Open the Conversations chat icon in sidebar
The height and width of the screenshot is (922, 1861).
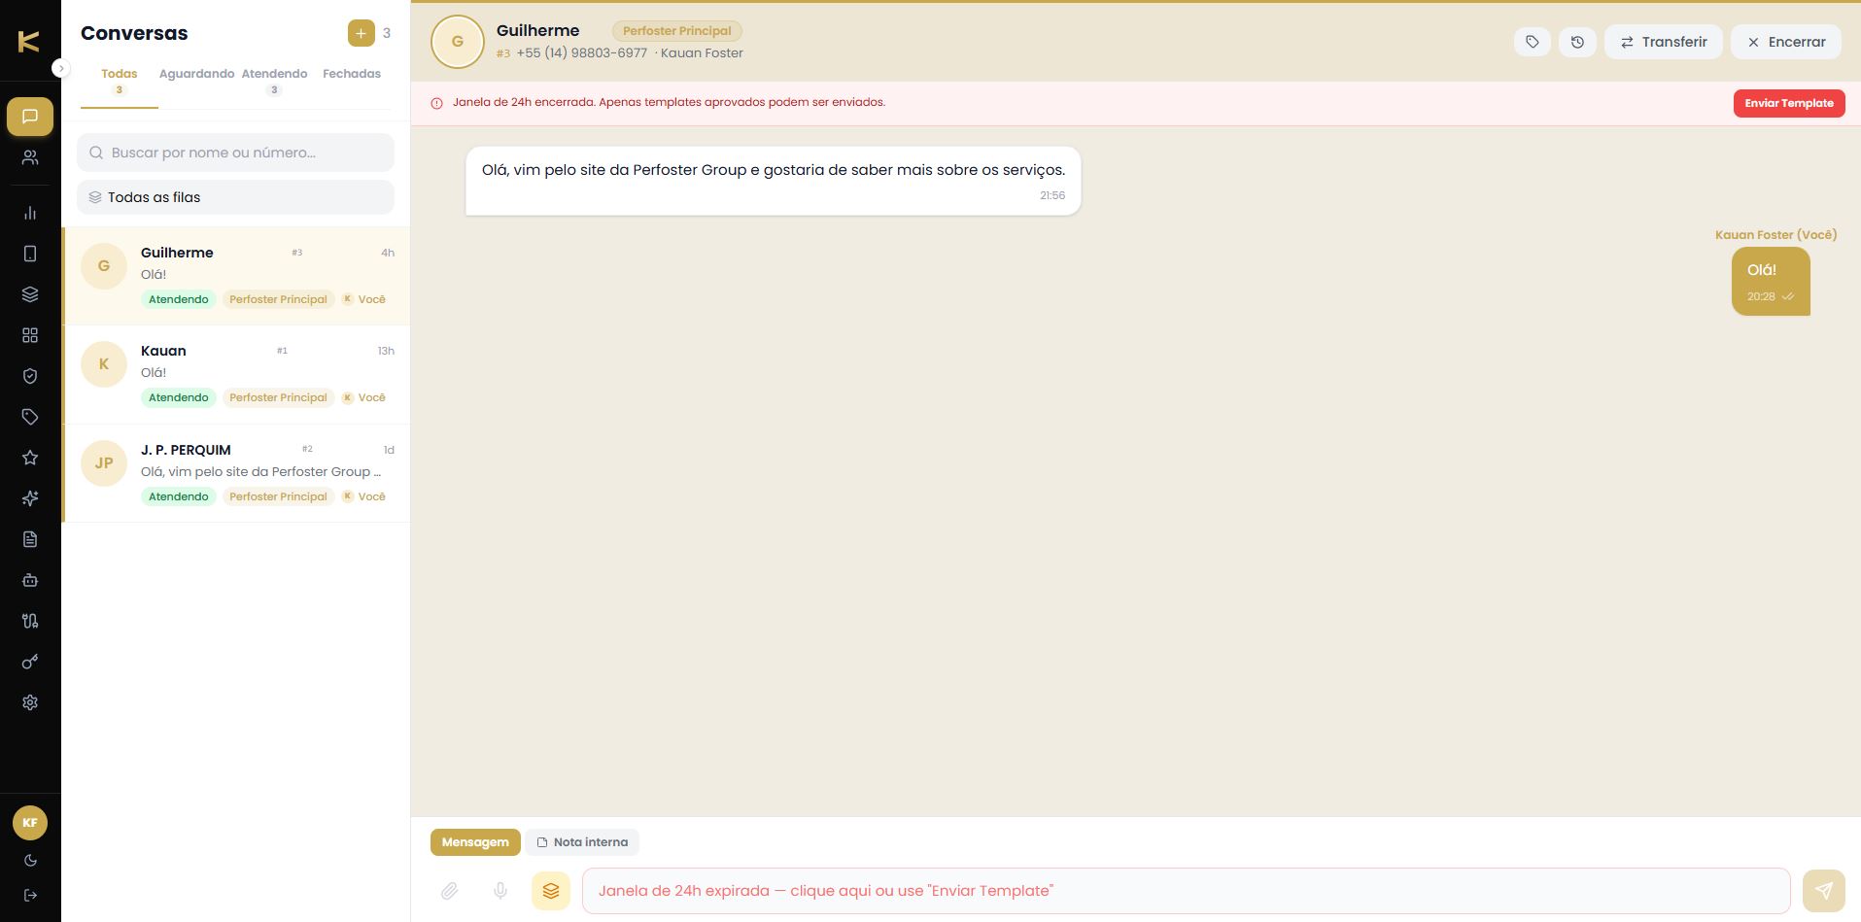(x=30, y=117)
